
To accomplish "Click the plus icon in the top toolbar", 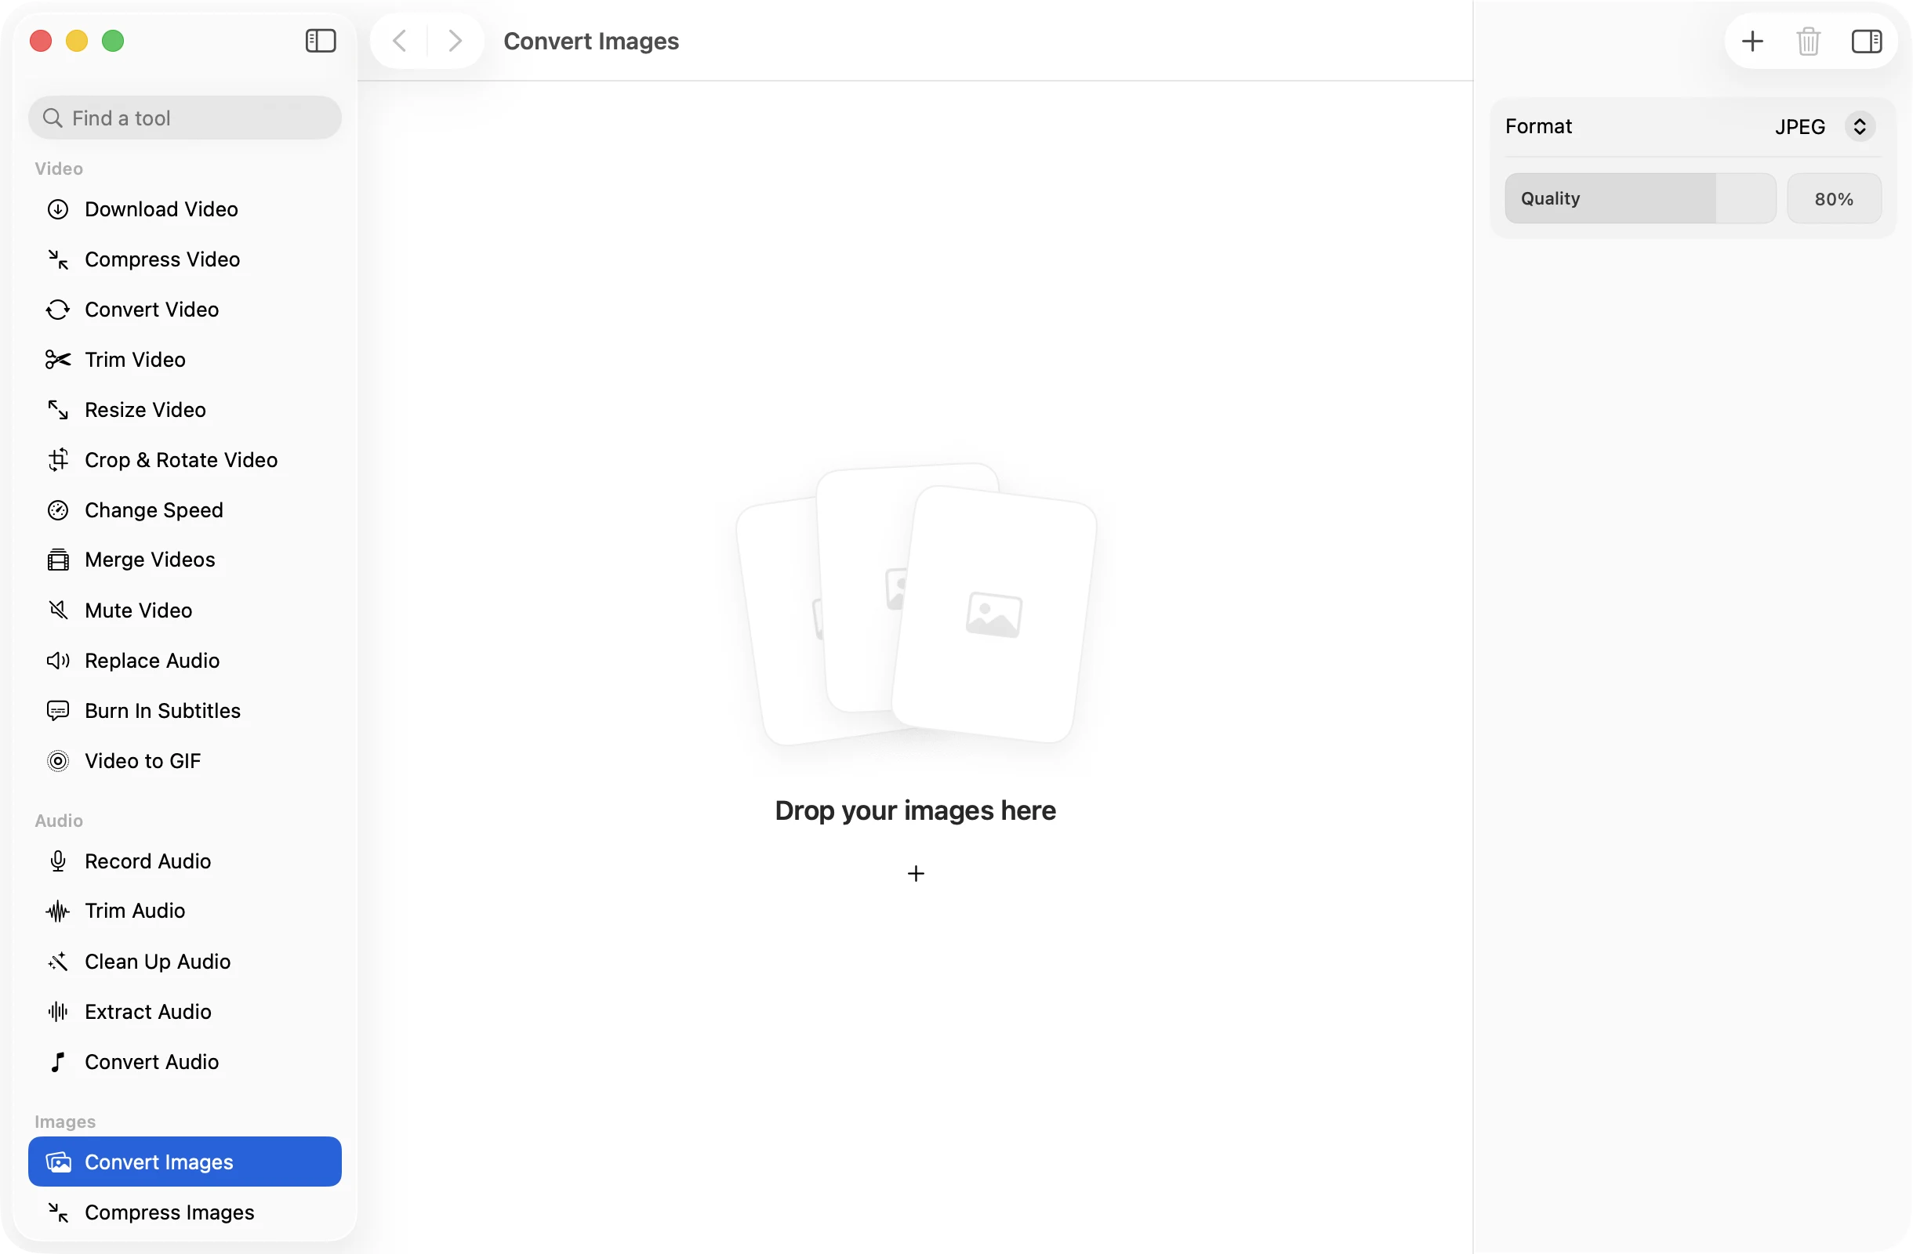I will 1752,41.
